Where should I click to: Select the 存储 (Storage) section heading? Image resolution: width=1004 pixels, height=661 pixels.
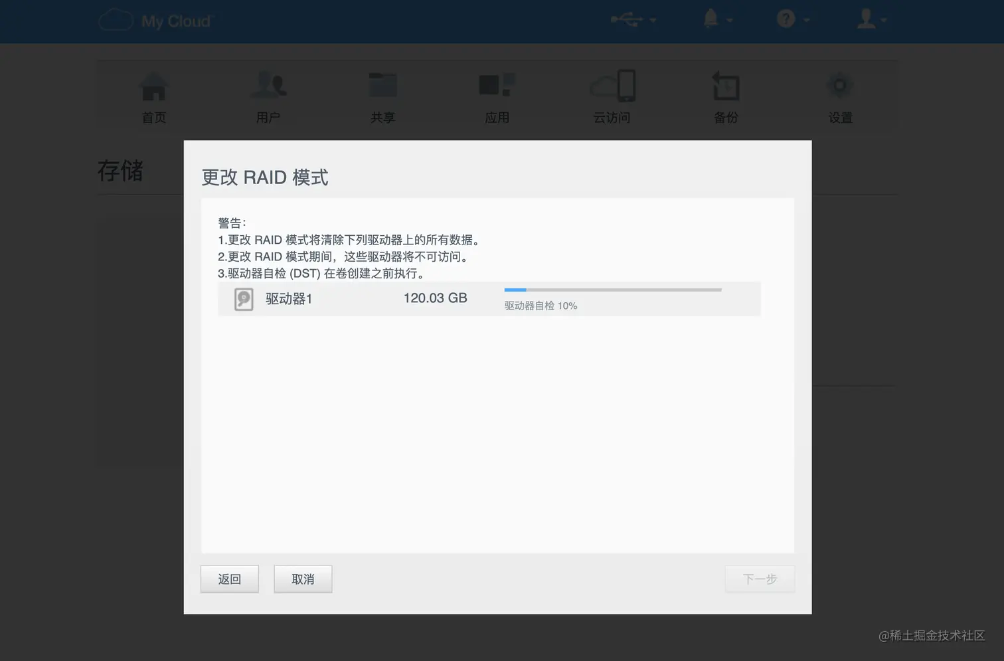120,171
